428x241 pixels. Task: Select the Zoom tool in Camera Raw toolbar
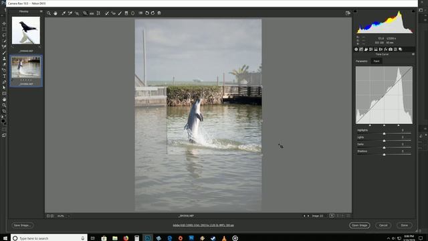tap(49, 13)
